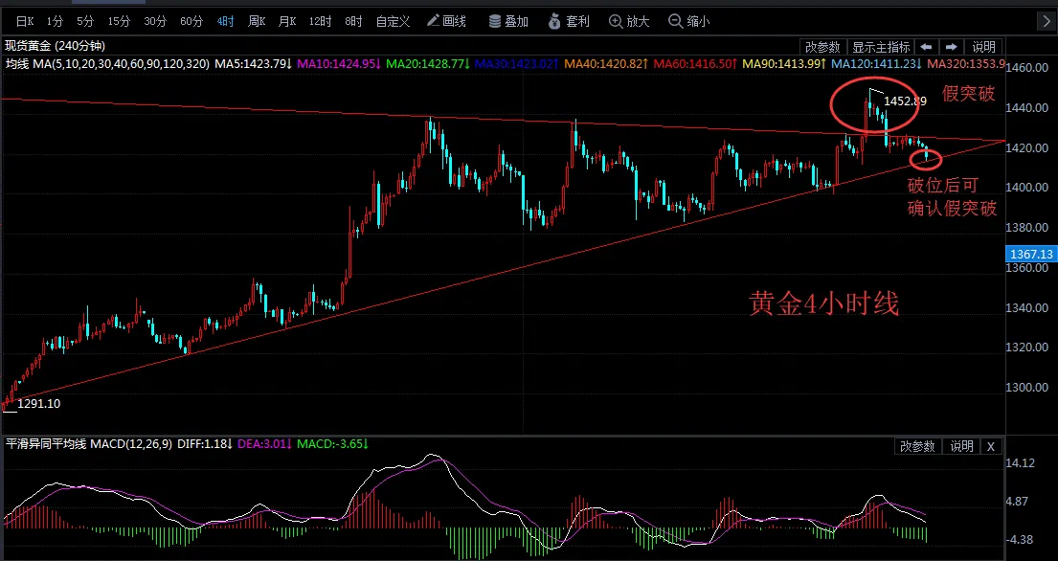Activate the 画线 drawing pencil tool

coord(447,22)
